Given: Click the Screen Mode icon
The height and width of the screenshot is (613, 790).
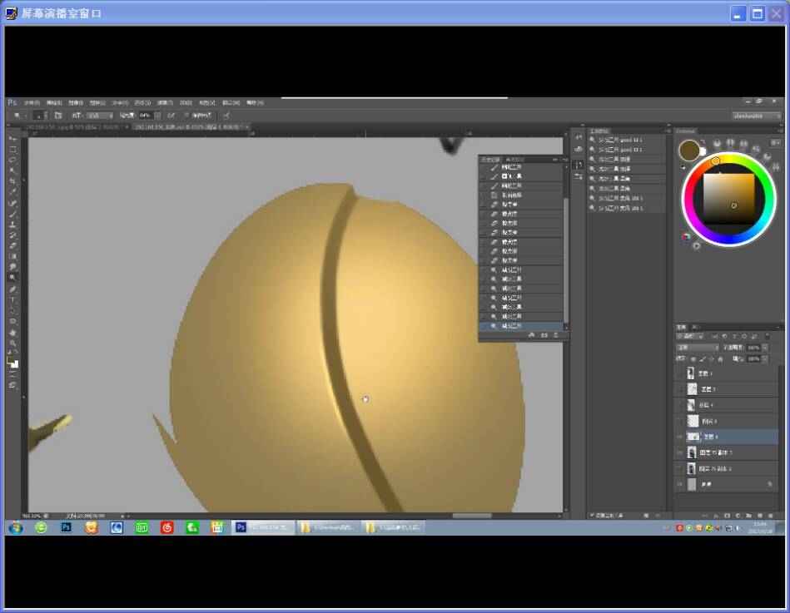Looking at the screenshot, I should [13, 385].
